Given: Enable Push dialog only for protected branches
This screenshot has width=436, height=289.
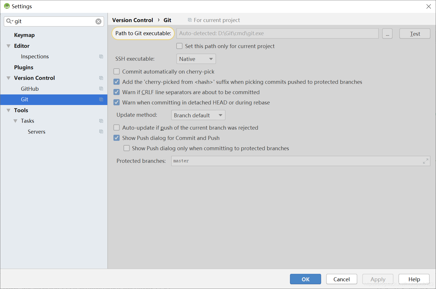Looking at the screenshot, I should tap(127, 148).
